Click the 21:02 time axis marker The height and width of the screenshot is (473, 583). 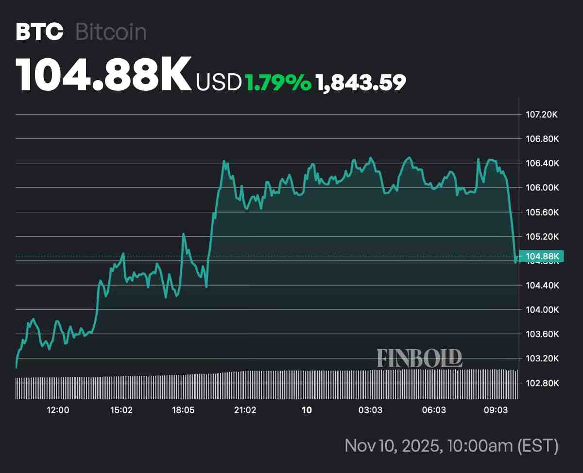(x=245, y=410)
